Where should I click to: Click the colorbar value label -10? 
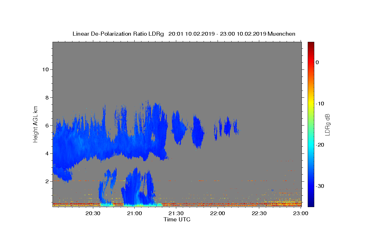pos(320,104)
